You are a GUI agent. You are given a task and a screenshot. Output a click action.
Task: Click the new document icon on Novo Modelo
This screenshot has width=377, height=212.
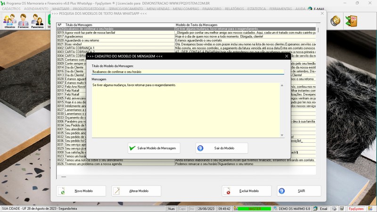(x=62, y=191)
